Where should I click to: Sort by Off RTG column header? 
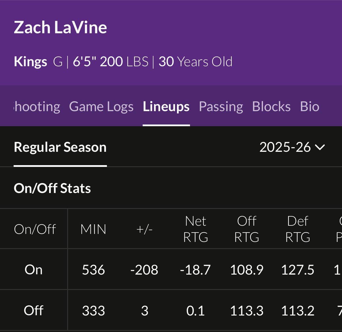247,229
